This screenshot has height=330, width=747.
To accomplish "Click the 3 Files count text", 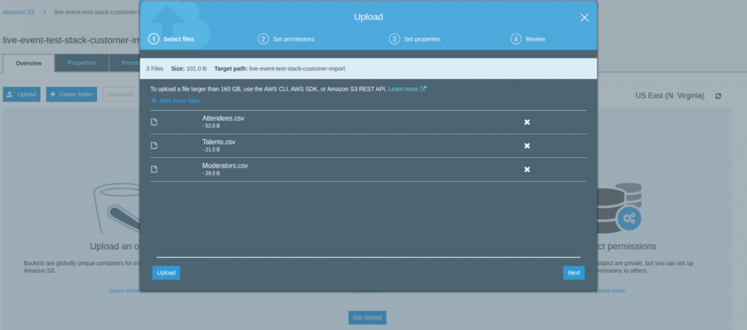I will coord(155,68).
